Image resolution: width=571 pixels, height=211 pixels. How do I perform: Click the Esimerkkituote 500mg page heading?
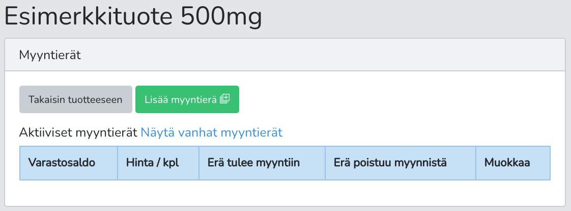click(133, 16)
